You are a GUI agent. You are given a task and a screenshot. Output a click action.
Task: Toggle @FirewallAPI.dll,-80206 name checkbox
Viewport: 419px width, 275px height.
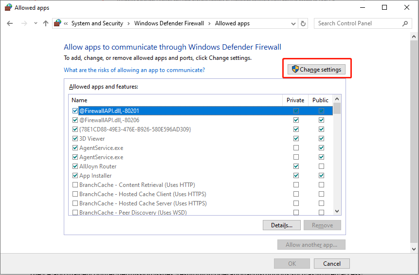coord(75,120)
